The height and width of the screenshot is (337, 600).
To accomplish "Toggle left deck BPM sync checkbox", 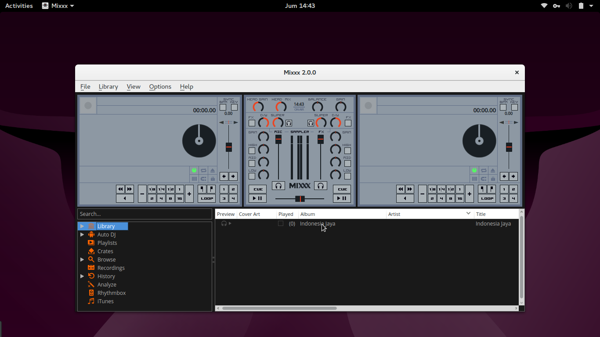I will click(x=223, y=107).
